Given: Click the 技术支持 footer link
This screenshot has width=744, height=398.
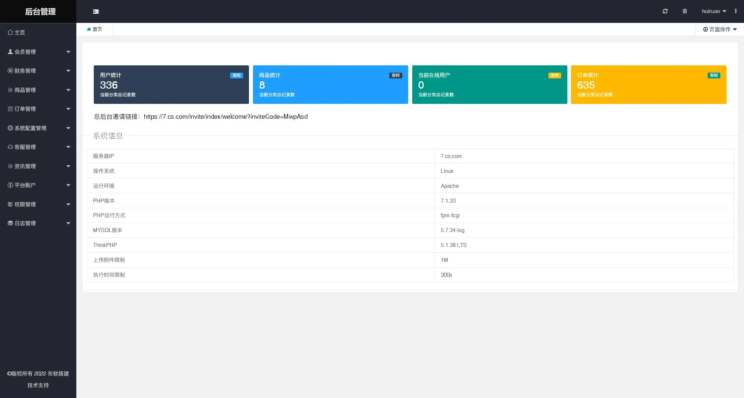Looking at the screenshot, I should [x=38, y=385].
